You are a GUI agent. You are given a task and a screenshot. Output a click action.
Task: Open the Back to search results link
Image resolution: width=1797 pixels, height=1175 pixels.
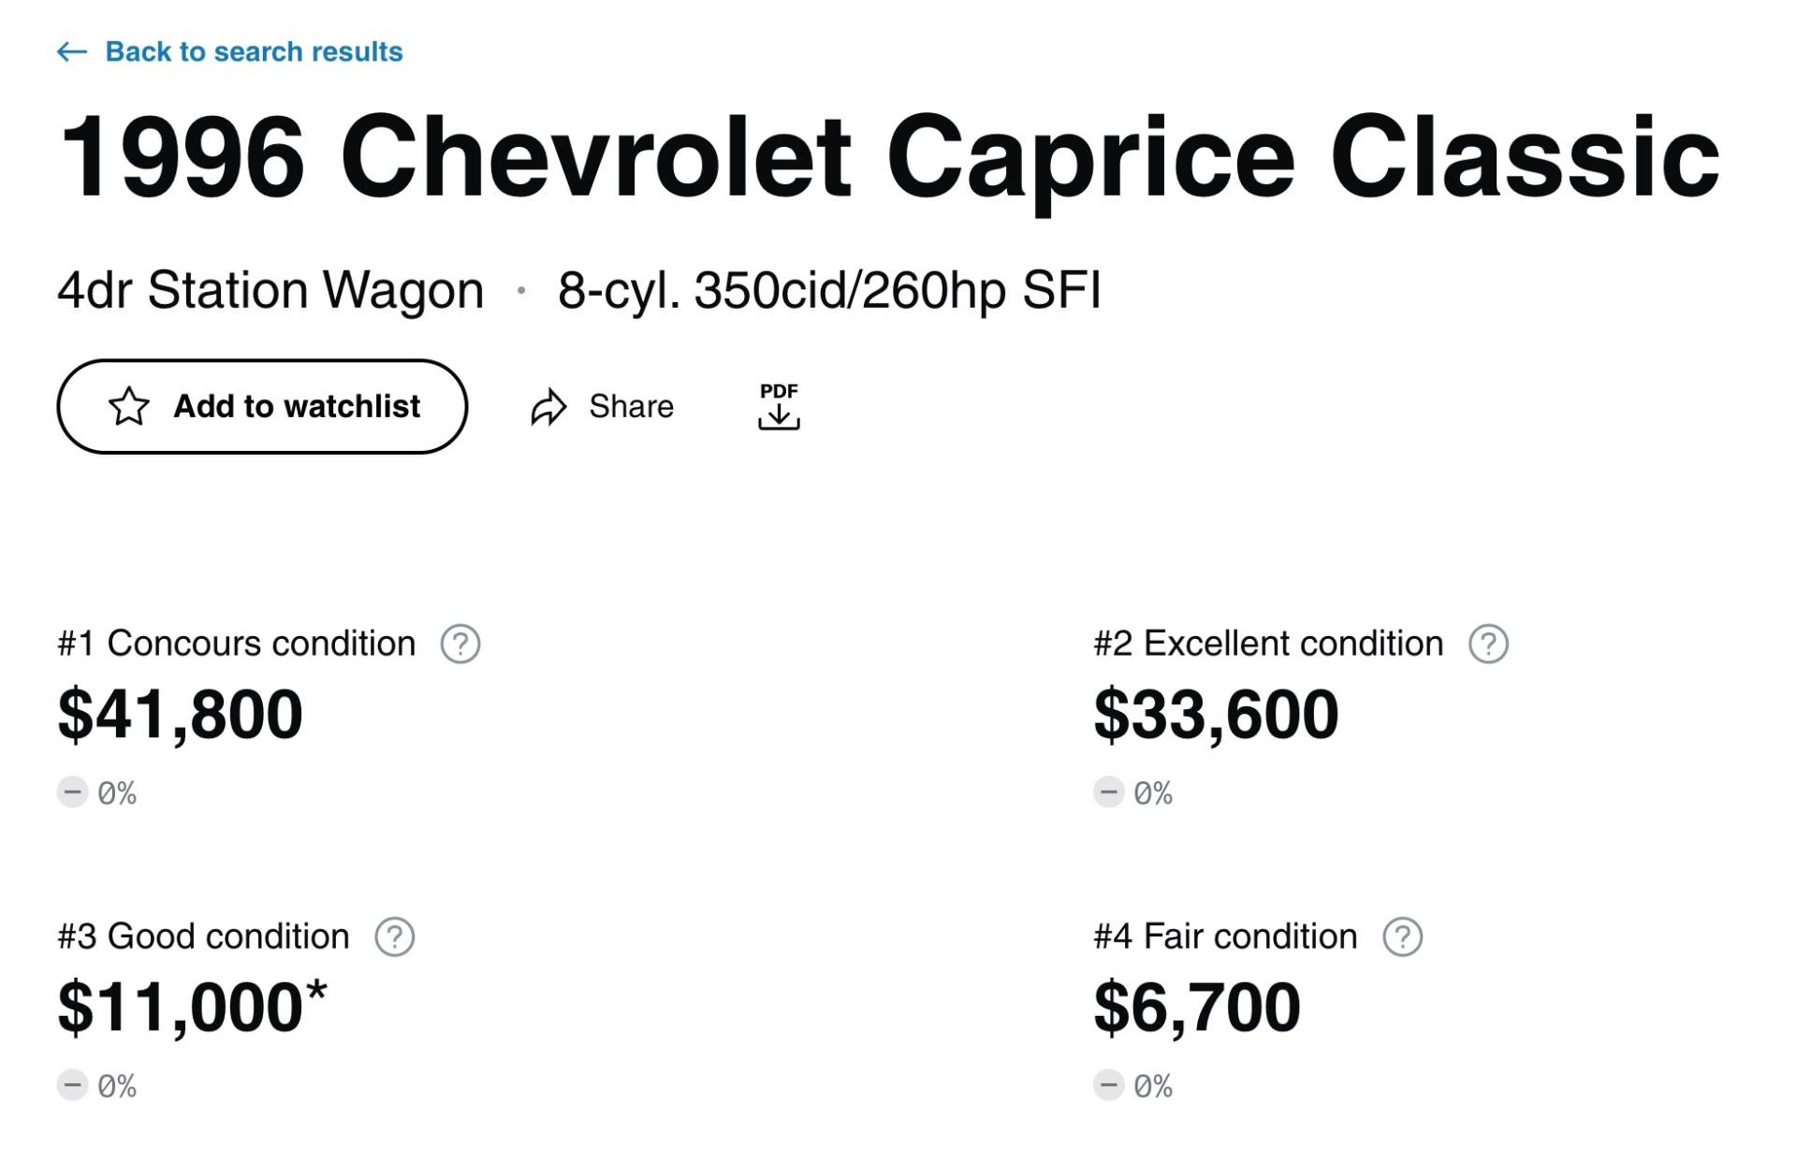coord(254,51)
